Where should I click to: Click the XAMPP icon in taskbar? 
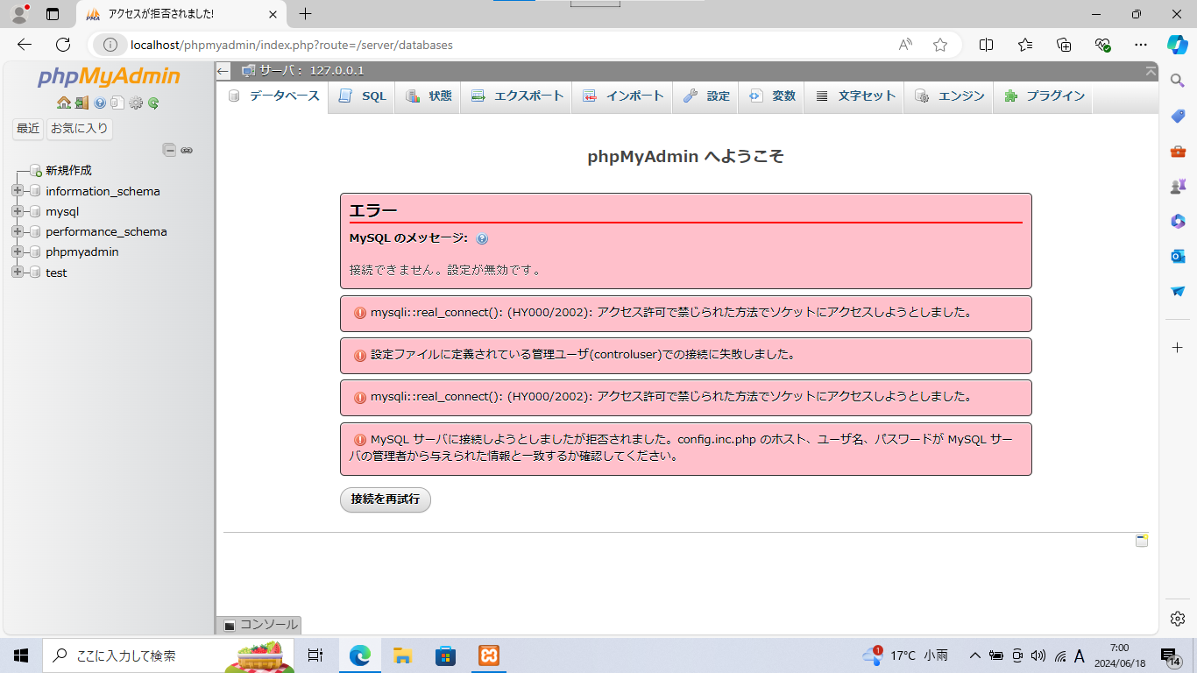(x=489, y=655)
